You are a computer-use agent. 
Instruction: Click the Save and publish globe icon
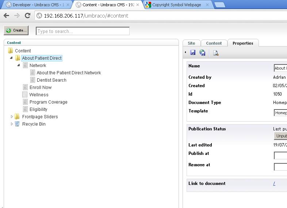[202, 52]
